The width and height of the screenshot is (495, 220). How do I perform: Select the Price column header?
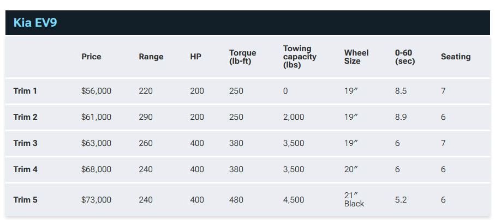91,57
